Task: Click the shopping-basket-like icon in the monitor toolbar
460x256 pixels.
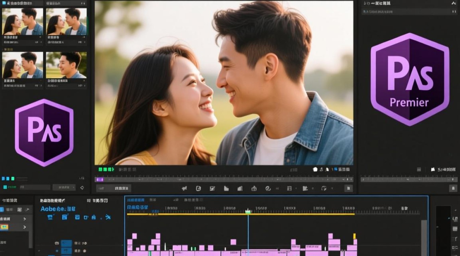Action: click(x=254, y=188)
